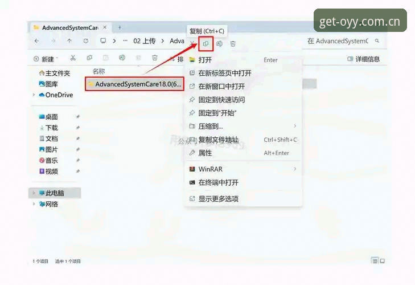Open the 排序 sort button
415x285 pixels.
point(176,59)
